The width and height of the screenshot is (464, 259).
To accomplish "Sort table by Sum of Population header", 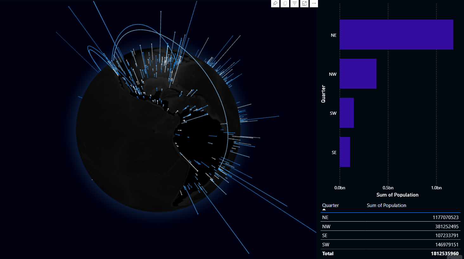I will [x=386, y=205].
